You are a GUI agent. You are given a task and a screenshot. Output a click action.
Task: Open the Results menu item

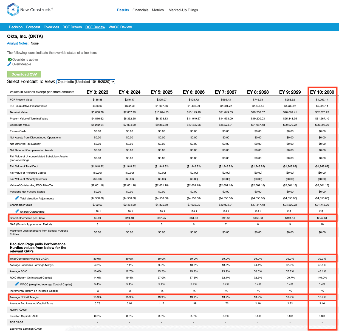tap(123, 10)
